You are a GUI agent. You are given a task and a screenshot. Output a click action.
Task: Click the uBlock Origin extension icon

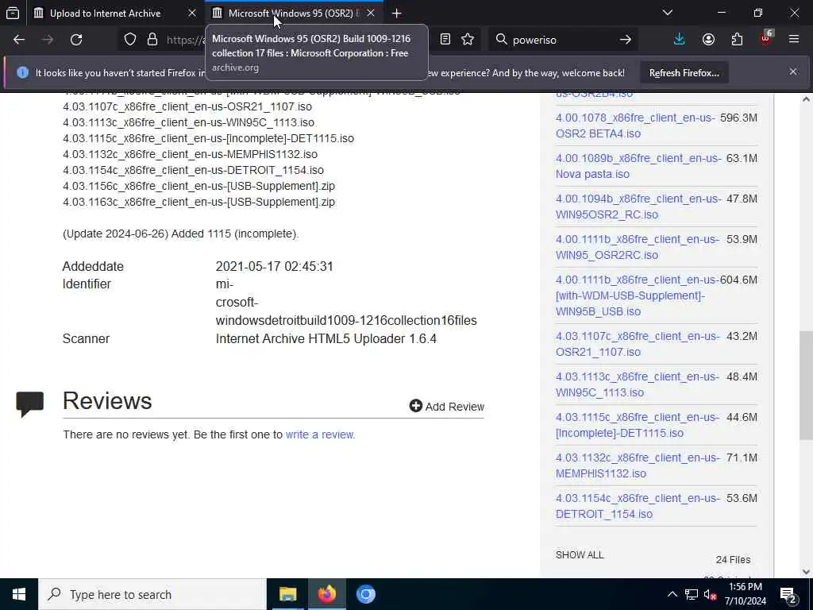click(766, 40)
